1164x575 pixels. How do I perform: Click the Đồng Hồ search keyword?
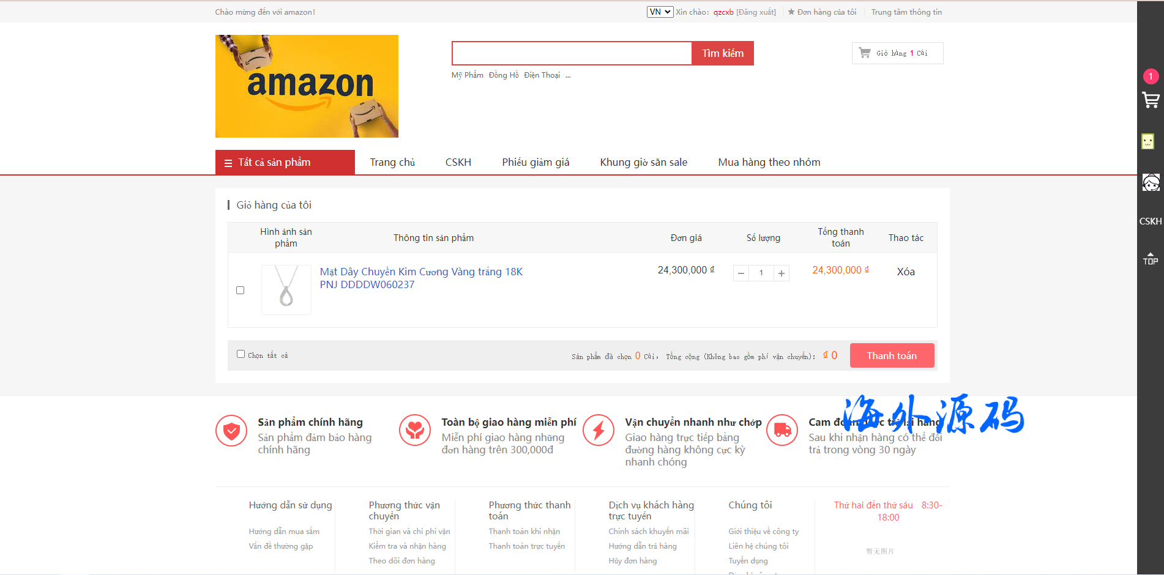[504, 75]
